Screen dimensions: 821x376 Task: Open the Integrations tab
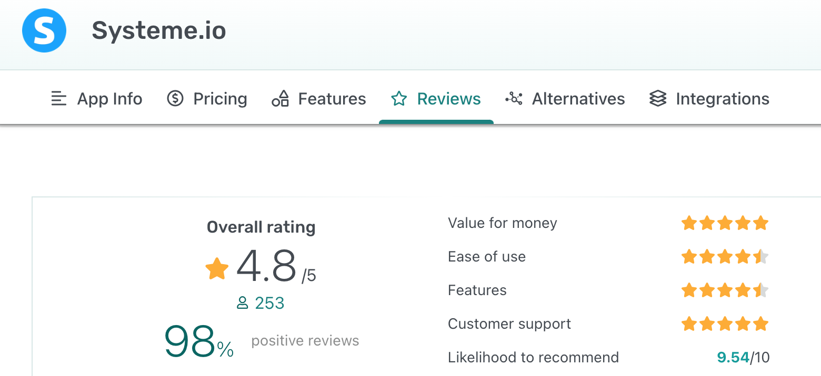[709, 99]
